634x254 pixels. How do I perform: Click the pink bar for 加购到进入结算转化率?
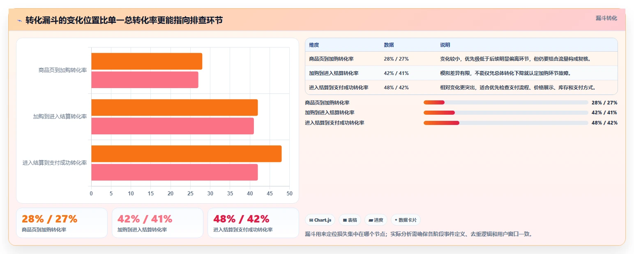click(173, 126)
